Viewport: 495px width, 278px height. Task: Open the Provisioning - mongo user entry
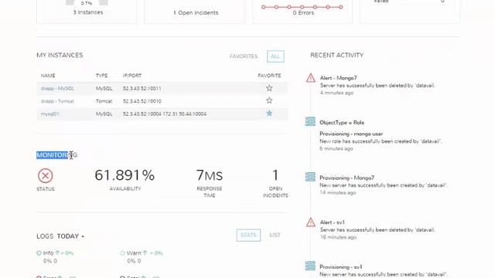click(351, 134)
